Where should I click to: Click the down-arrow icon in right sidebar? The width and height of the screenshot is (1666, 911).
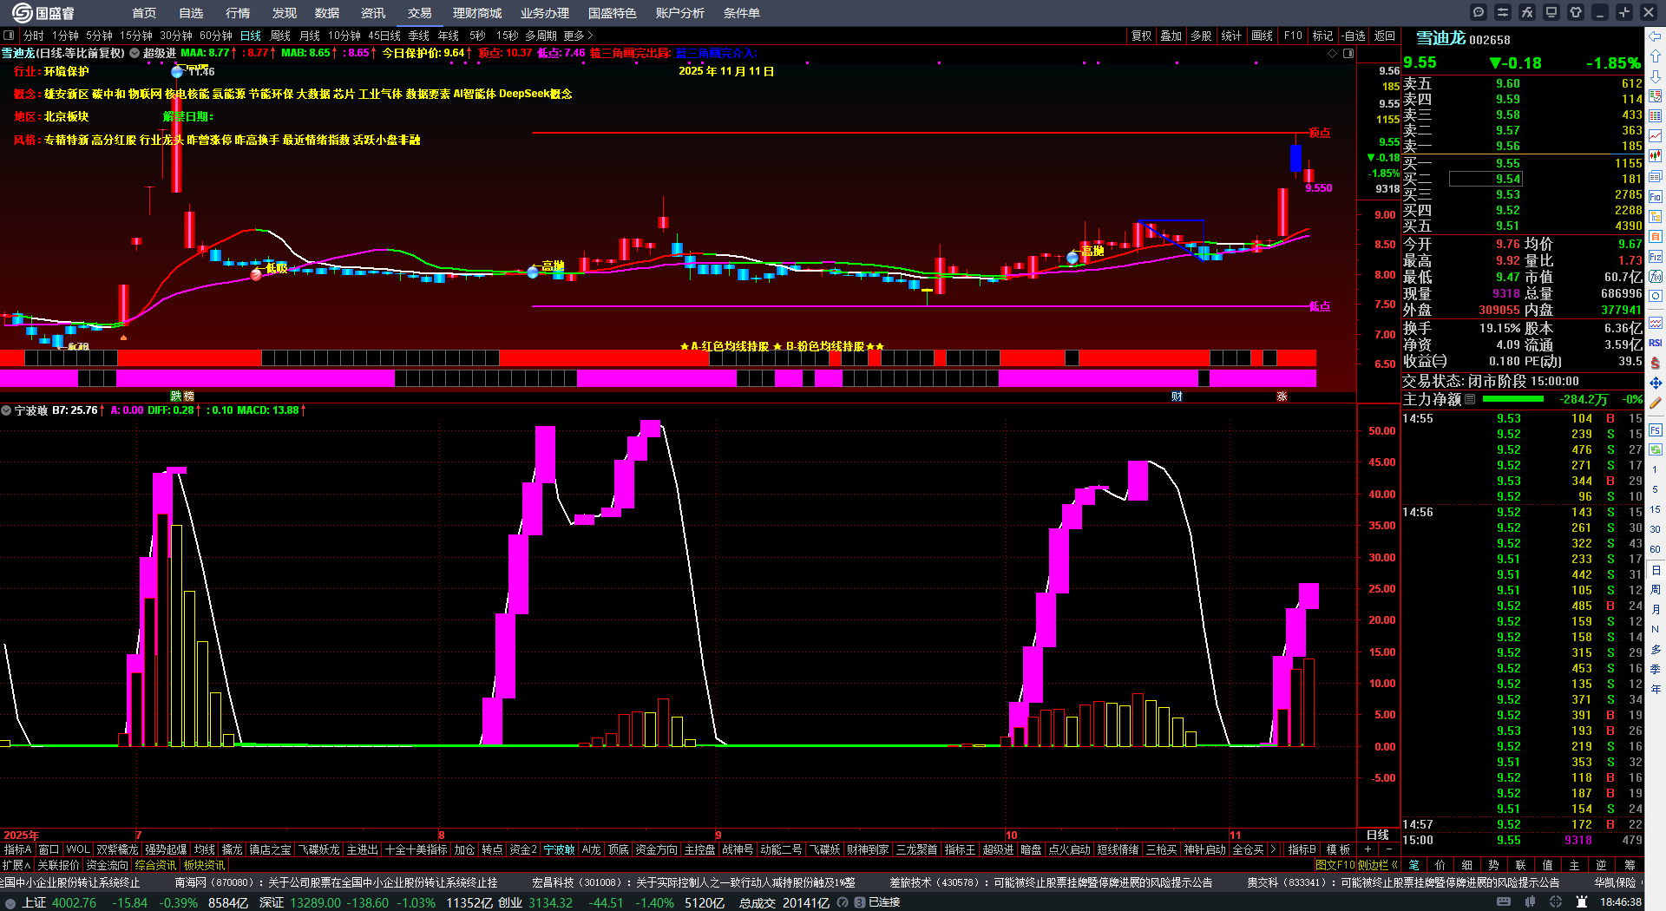pyautogui.click(x=1656, y=75)
